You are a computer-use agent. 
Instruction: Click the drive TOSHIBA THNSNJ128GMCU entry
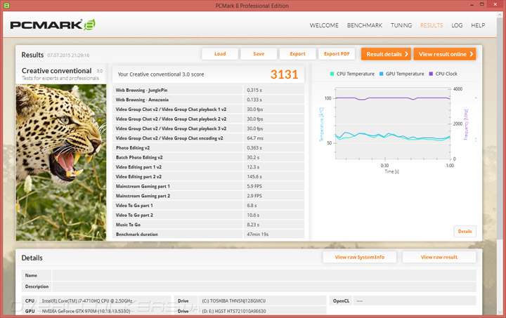click(x=233, y=300)
